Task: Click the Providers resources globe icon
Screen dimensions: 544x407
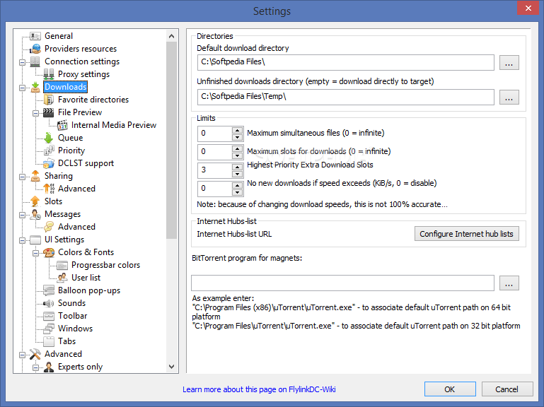Action: (x=35, y=49)
